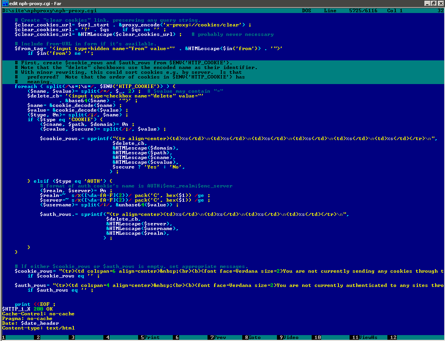The width and height of the screenshot is (445, 341).
Task: Minimize the Far editor window
Action: [427, 4]
